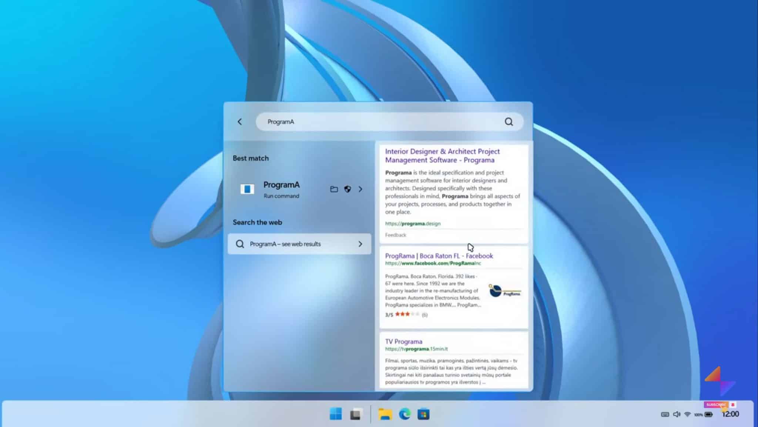Run ProgramA as administrator using the shield icon

[347, 189]
